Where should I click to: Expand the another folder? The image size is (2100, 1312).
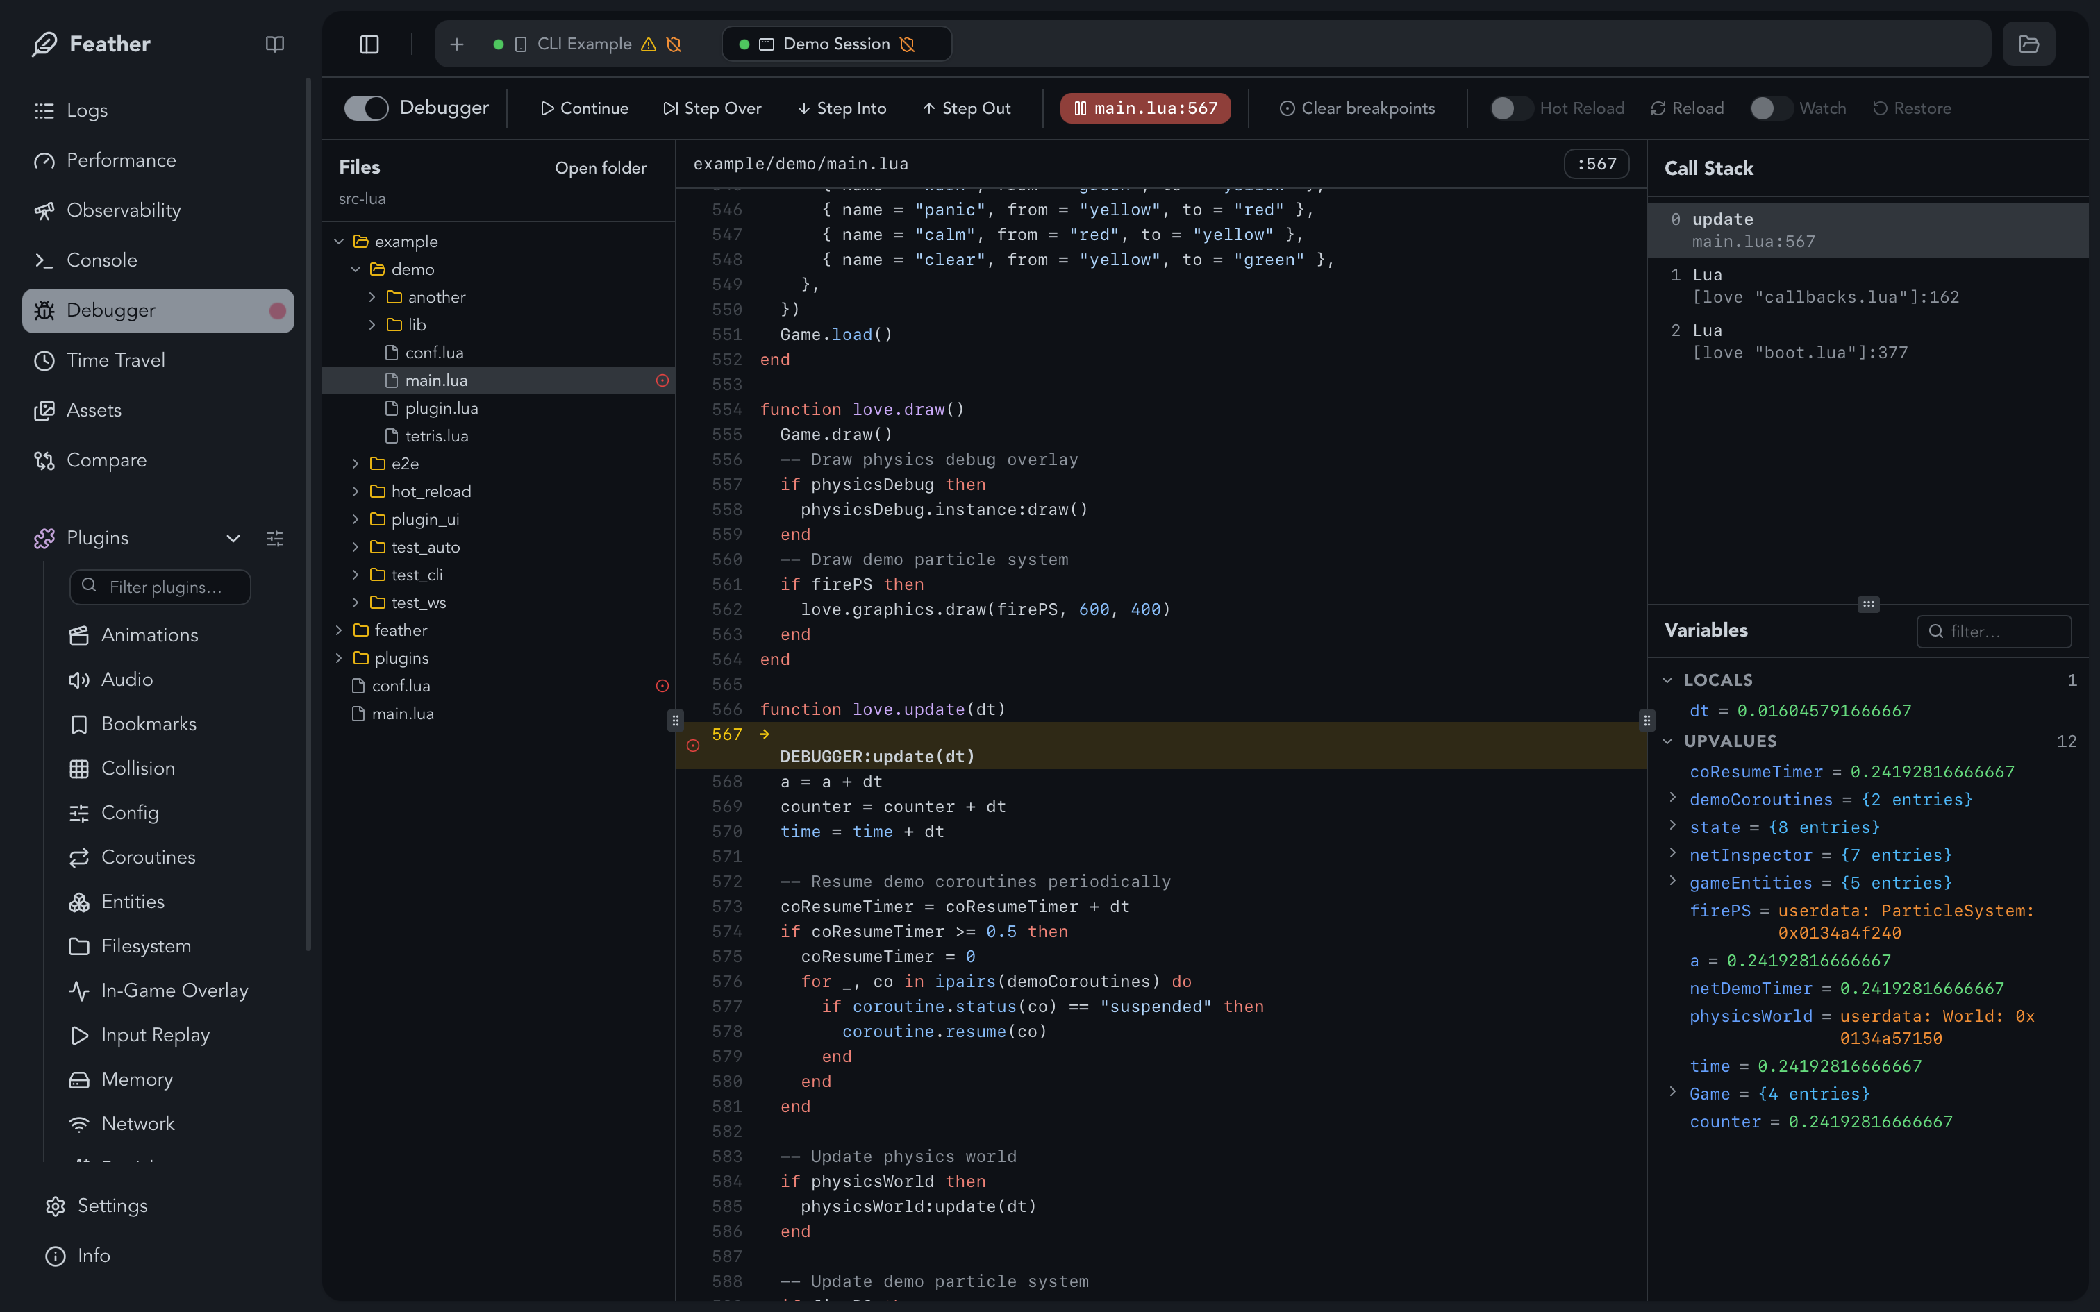372,297
